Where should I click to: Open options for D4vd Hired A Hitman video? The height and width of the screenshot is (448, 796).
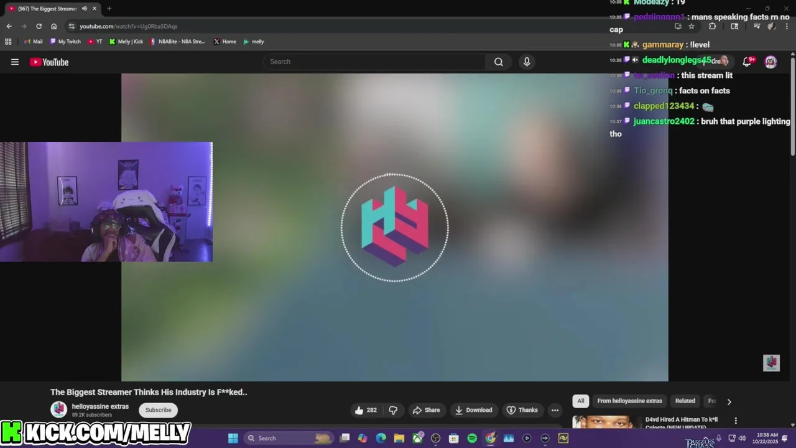(x=736, y=421)
